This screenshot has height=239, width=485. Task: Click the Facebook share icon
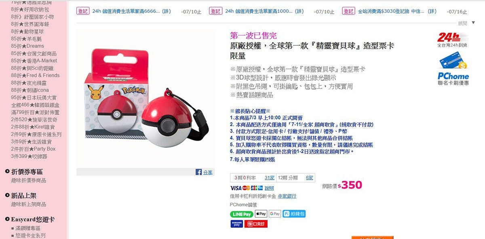[198, 172]
